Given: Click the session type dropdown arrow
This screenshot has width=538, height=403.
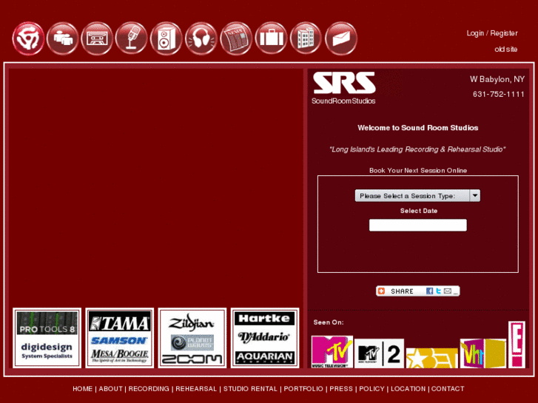Looking at the screenshot, I should (475, 195).
